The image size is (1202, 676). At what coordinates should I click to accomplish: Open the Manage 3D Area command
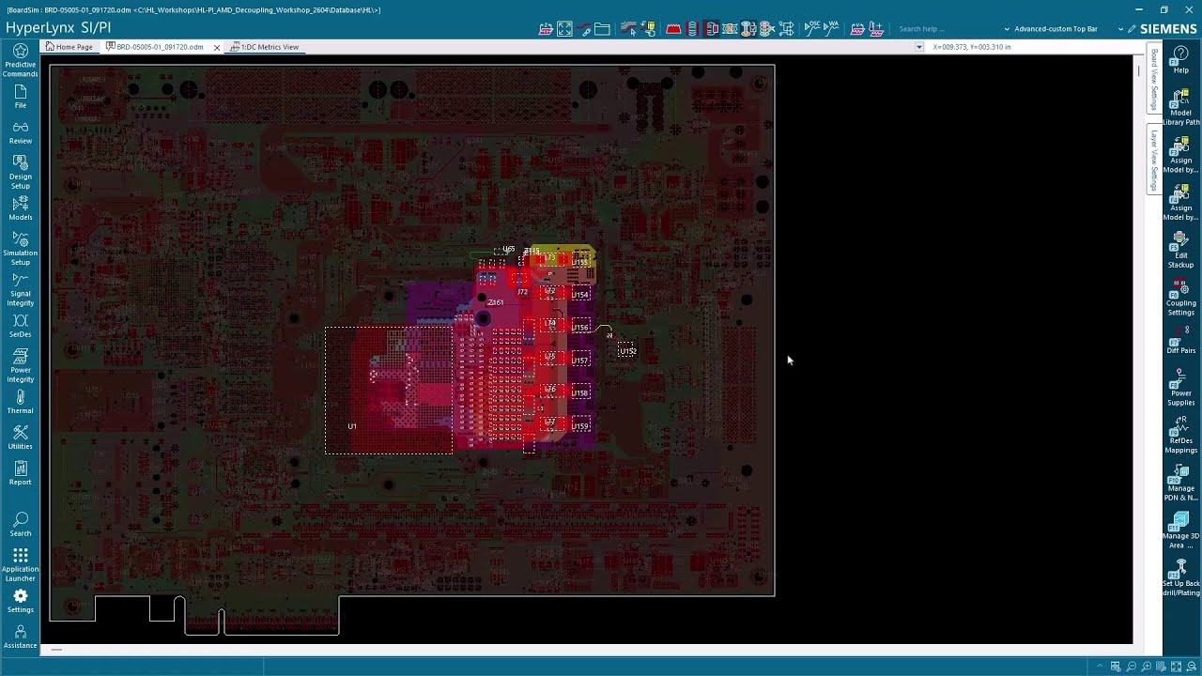point(1180,530)
